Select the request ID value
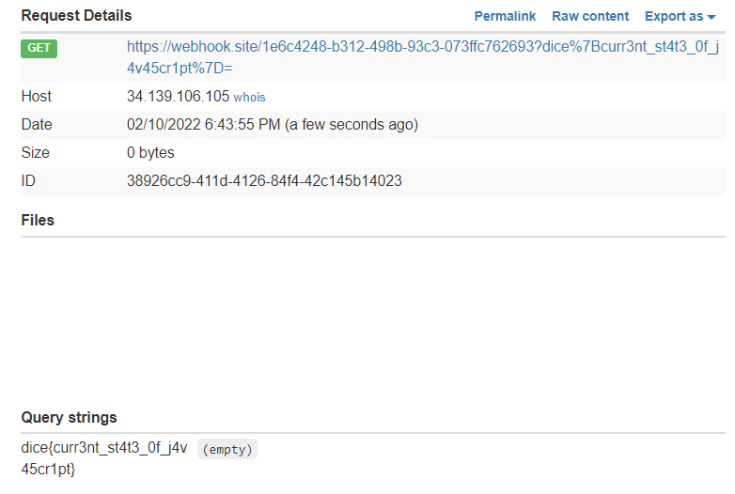Screen dimensions: 735x494 264,181
